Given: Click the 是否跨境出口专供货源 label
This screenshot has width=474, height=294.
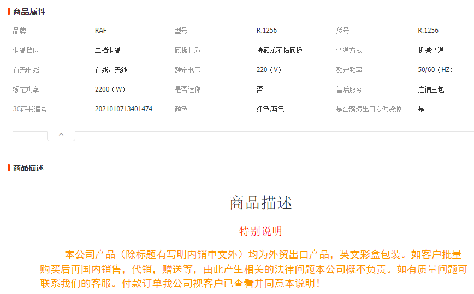Looking at the screenshot, I should click(x=369, y=109).
